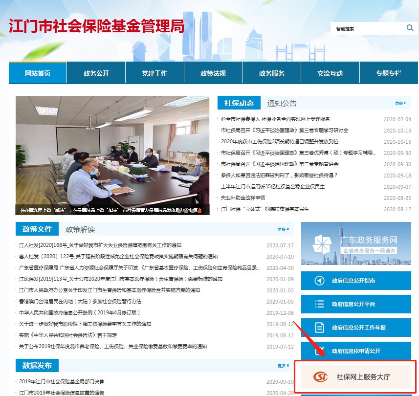Open 实施《中华人民共和国社会保险法》若干规定

[68, 335]
